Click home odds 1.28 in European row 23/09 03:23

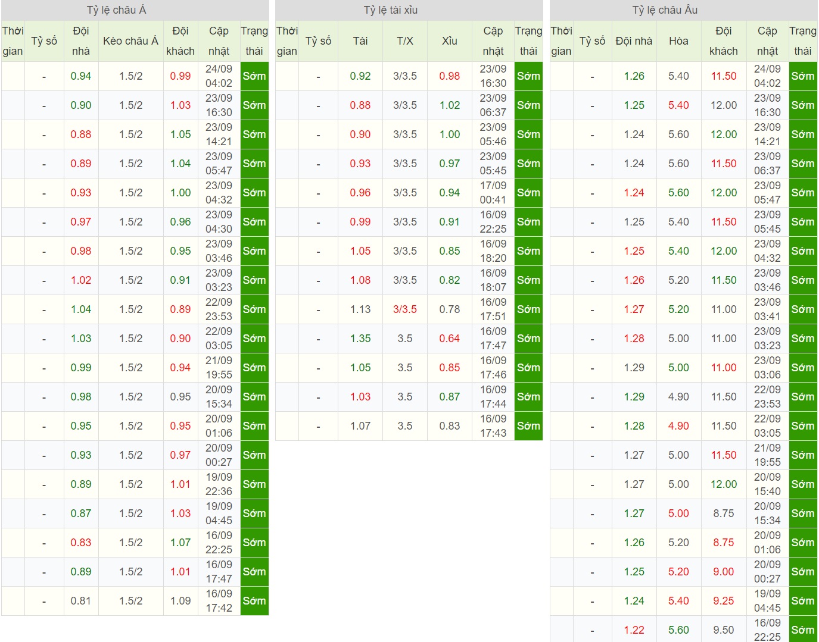[x=634, y=339]
